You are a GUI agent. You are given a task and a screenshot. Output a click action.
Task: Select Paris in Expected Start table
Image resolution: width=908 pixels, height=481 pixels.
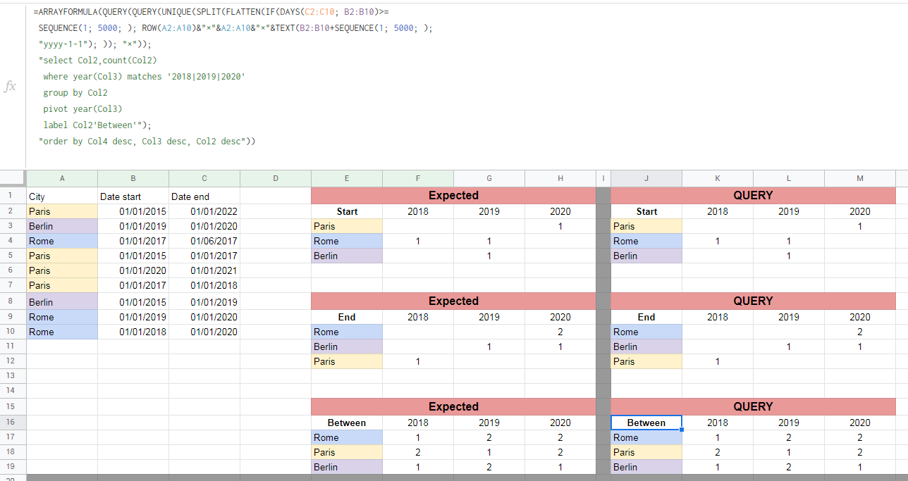pyautogui.click(x=347, y=226)
